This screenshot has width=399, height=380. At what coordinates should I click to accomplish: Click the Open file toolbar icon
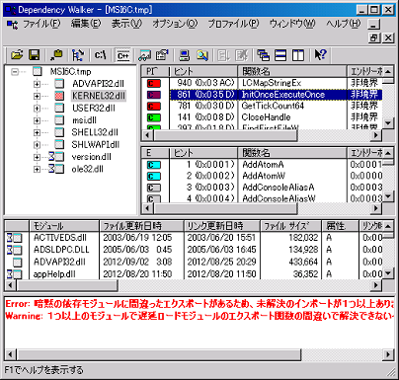(17, 55)
